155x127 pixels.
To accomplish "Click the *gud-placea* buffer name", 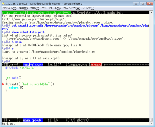I will 33,65.
